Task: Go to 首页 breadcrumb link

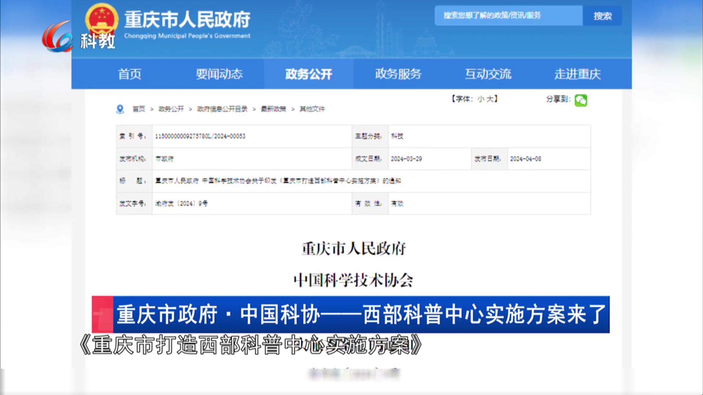Action: pos(139,109)
